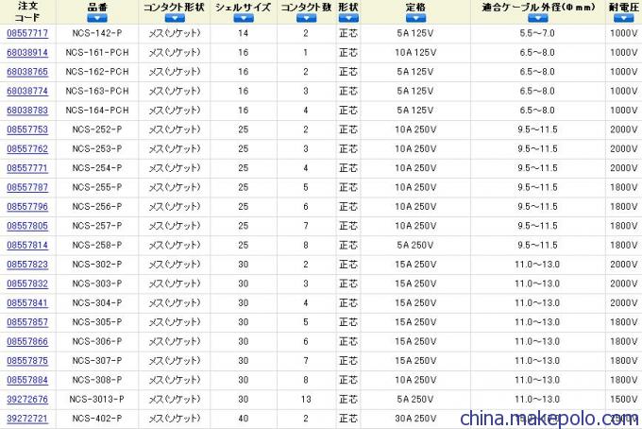Click shell size 14 in NCS-142-P row
The height and width of the screenshot is (429, 642).
click(x=244, y=33)
